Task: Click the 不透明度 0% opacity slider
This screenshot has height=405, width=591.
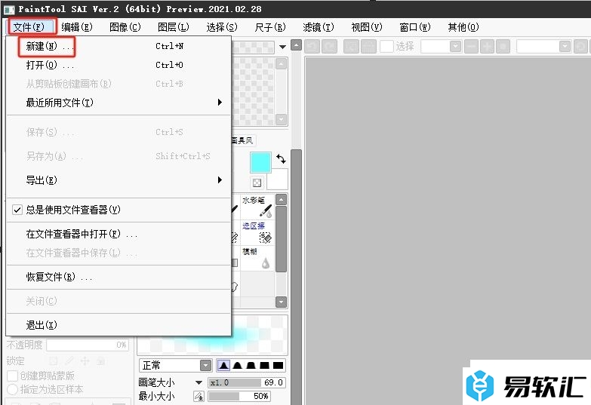Action: (x=88, y=345)
